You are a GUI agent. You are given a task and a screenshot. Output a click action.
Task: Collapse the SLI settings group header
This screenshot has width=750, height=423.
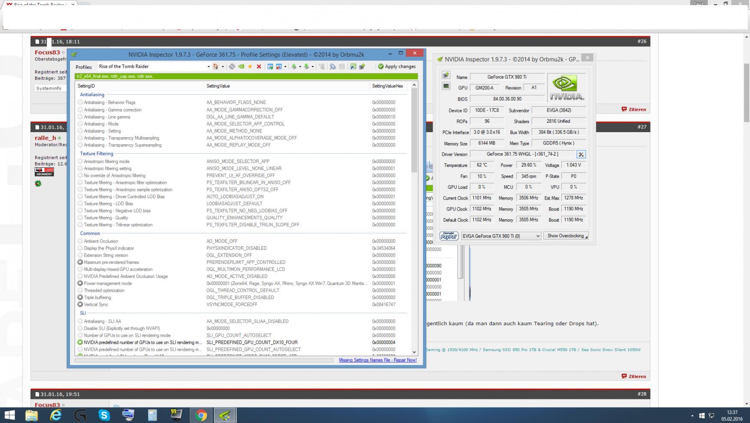click(83, 313)
